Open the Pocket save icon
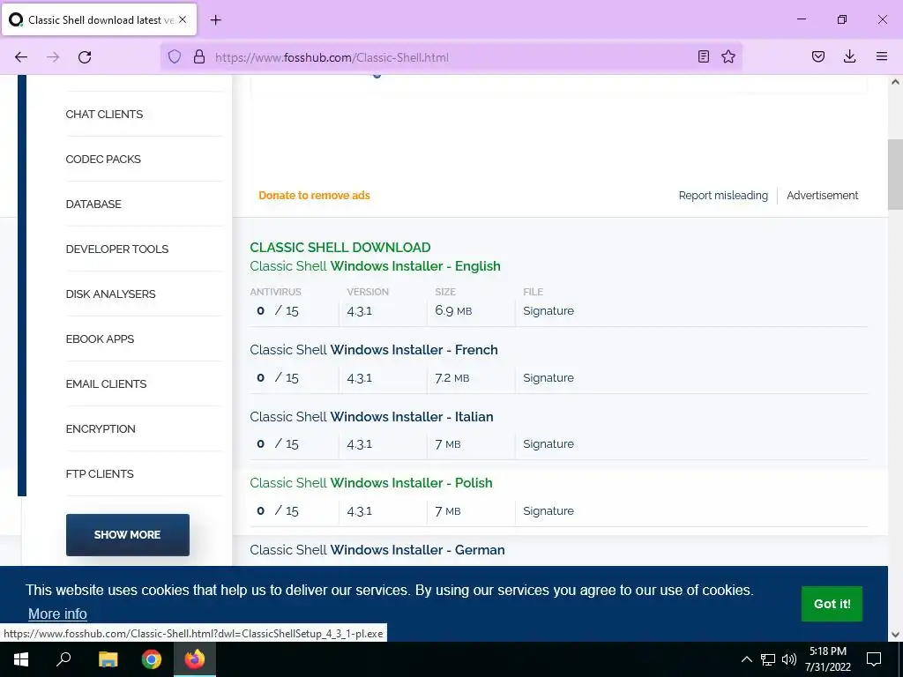Viewport: 903px width, 677px height. (818, 56)
